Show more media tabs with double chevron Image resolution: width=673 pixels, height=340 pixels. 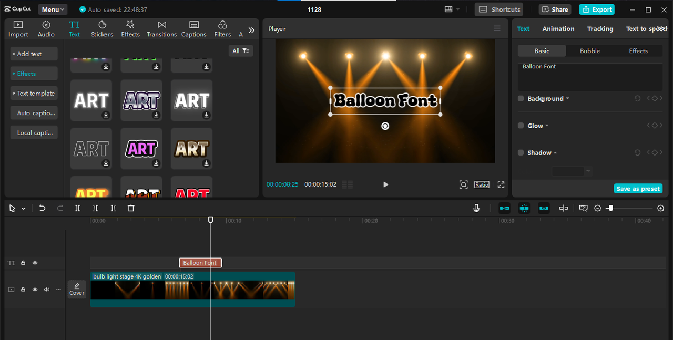coord(251,30)
